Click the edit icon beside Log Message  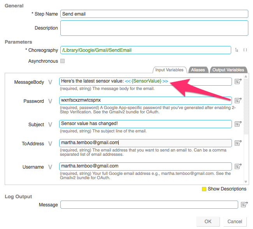click(244, 204)
